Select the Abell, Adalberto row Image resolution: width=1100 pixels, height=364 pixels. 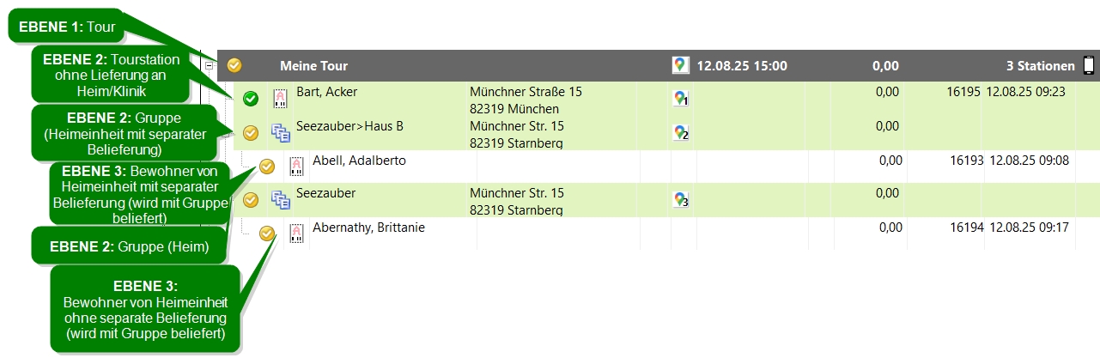click(658, 167)
